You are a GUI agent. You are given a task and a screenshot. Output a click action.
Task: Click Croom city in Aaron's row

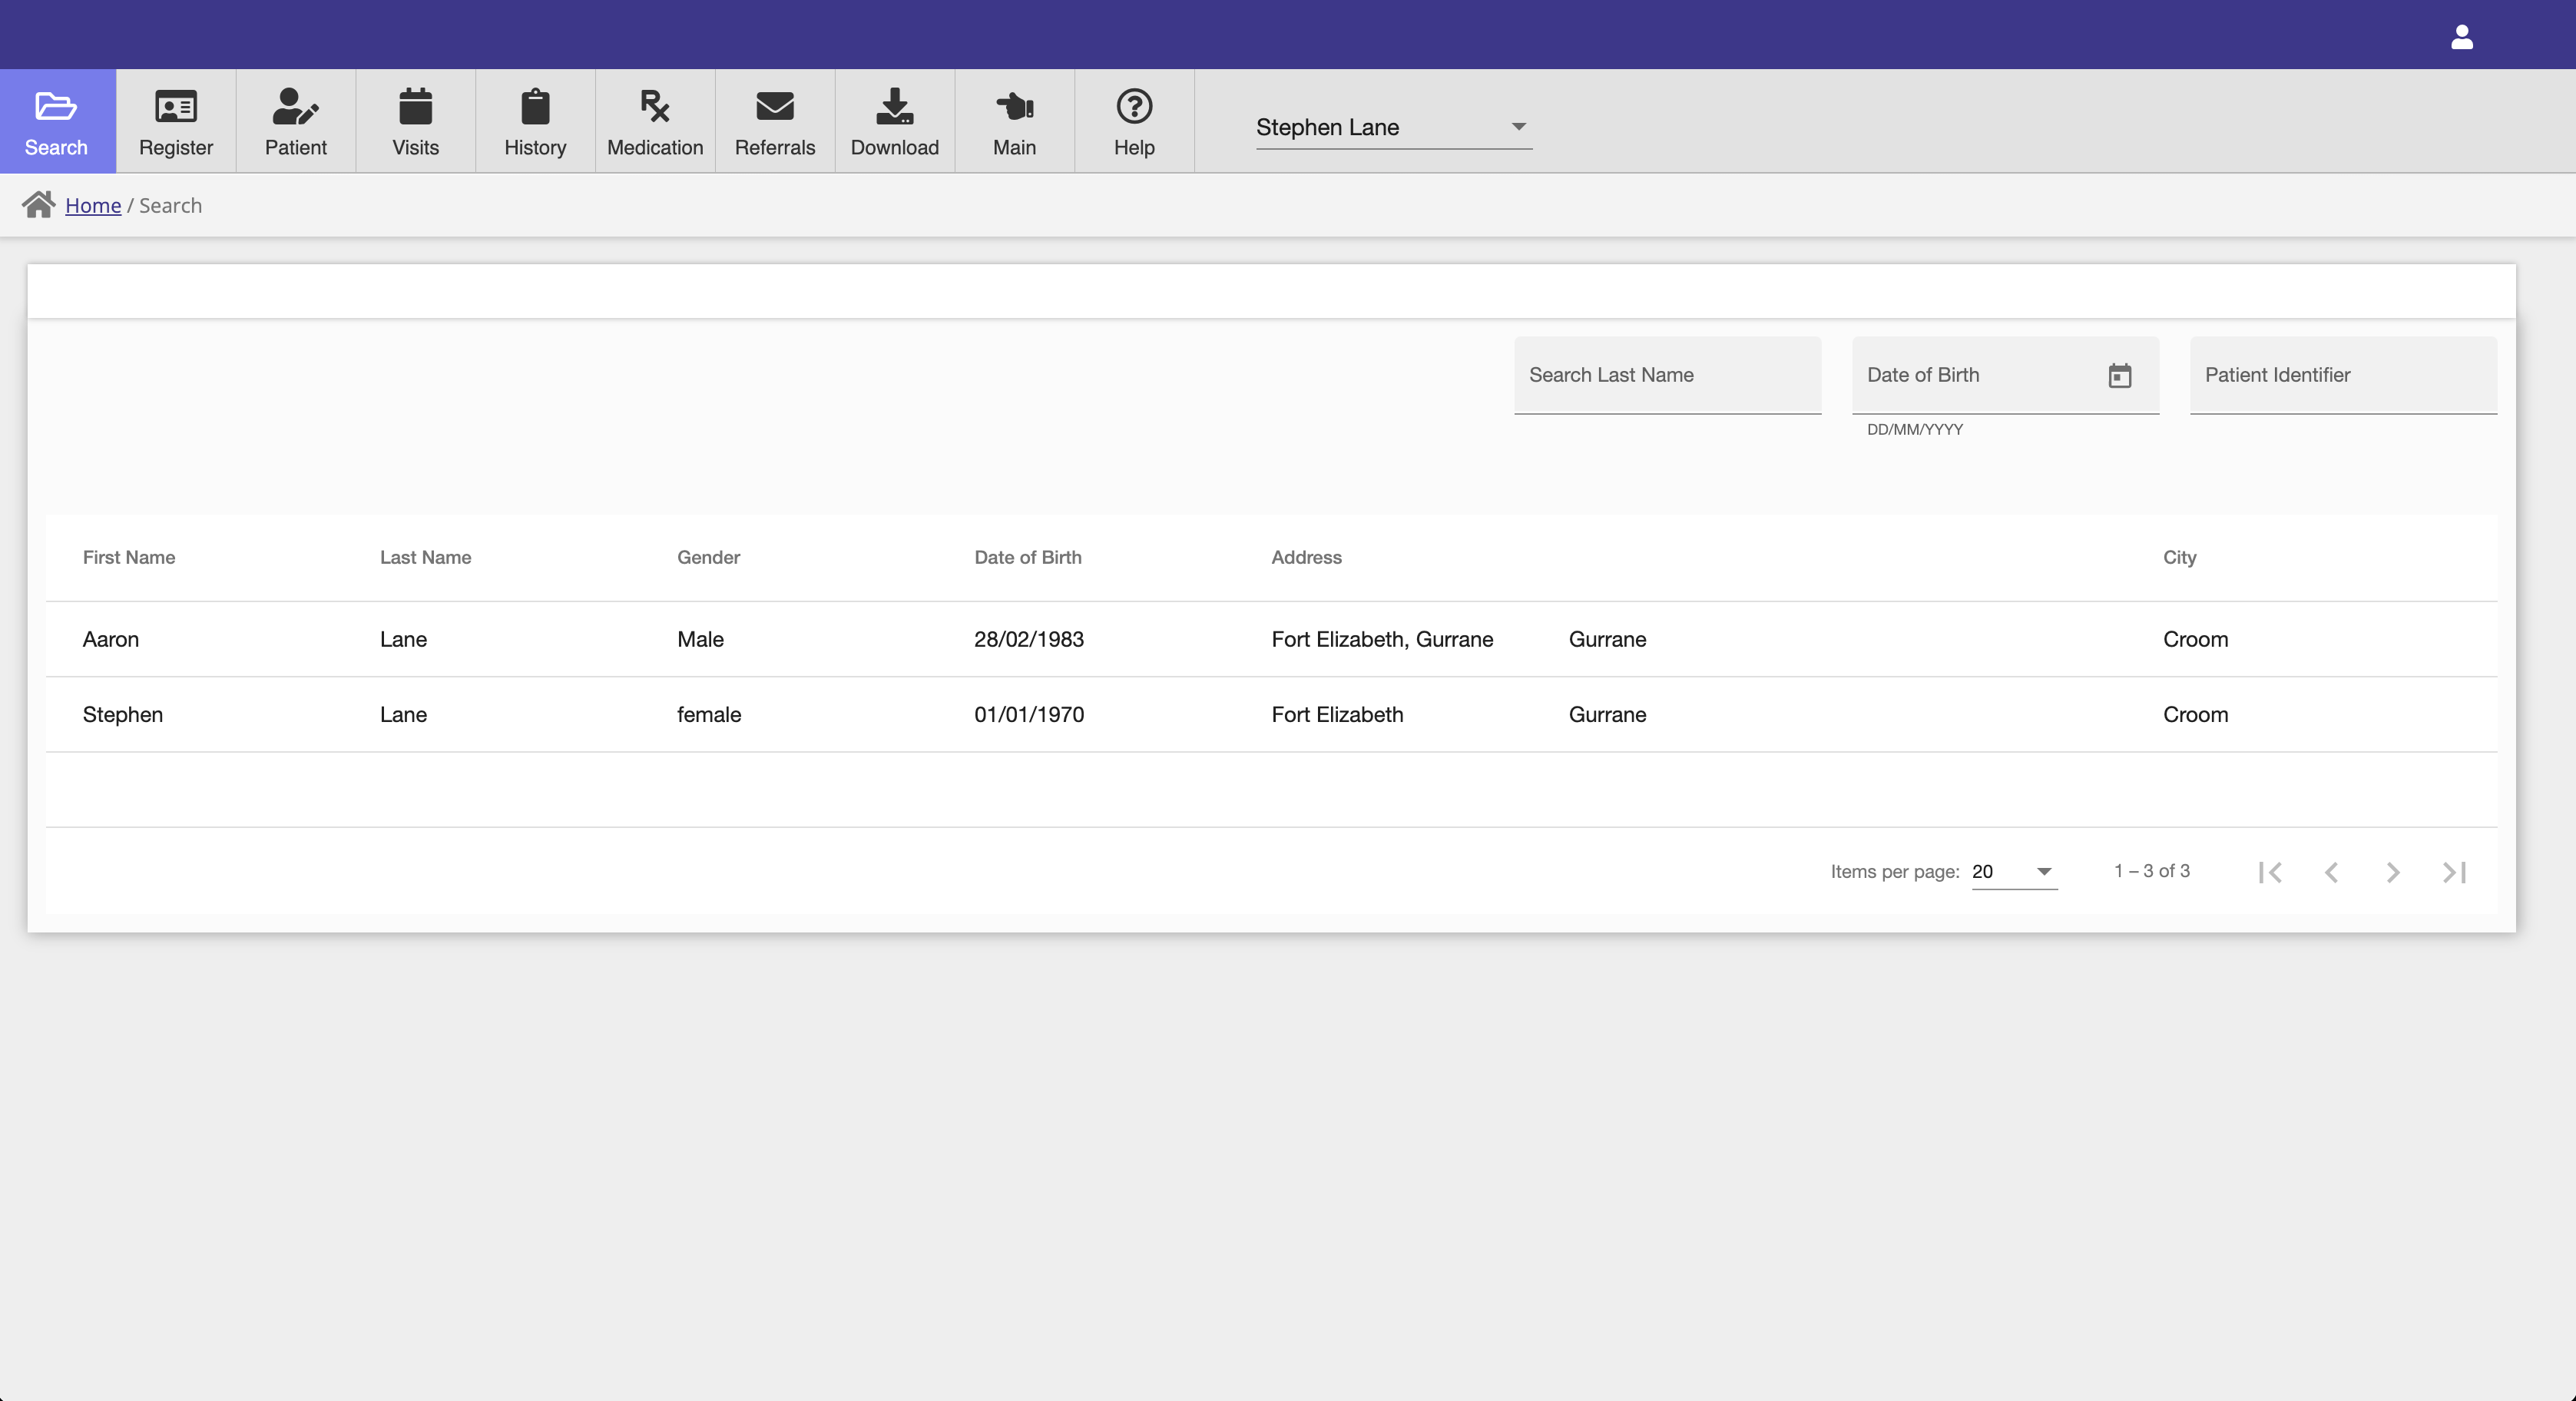(x=2195, y=639)
